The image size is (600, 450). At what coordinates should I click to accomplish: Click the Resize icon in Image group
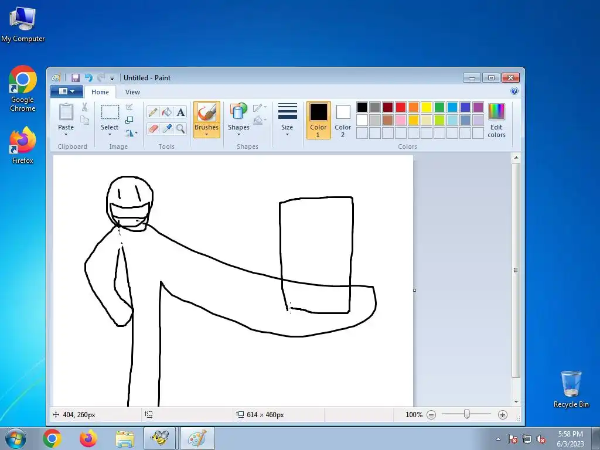[x=129, y=120]
